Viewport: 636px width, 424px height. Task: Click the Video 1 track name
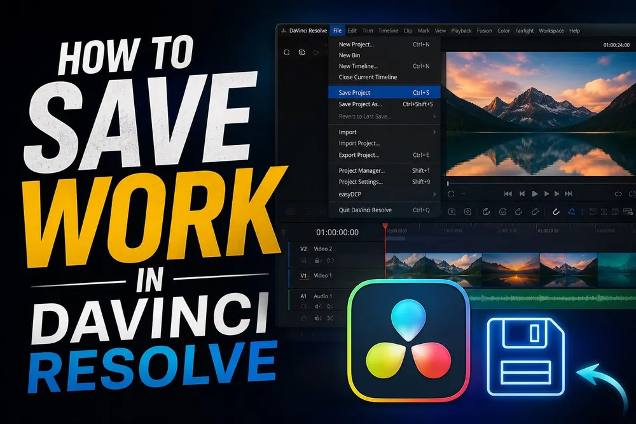(323, 275)
